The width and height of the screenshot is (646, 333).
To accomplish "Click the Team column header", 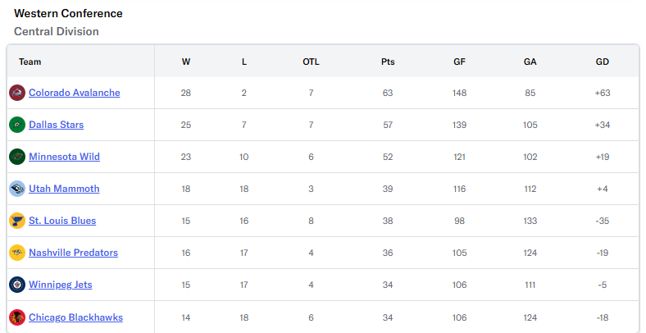I will coord(30,62).
